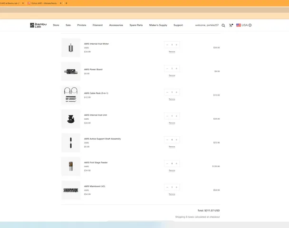Click minus on AMS Internal Hub Unit quantity
Screen dimensions: 289x228
pos(167,116)
